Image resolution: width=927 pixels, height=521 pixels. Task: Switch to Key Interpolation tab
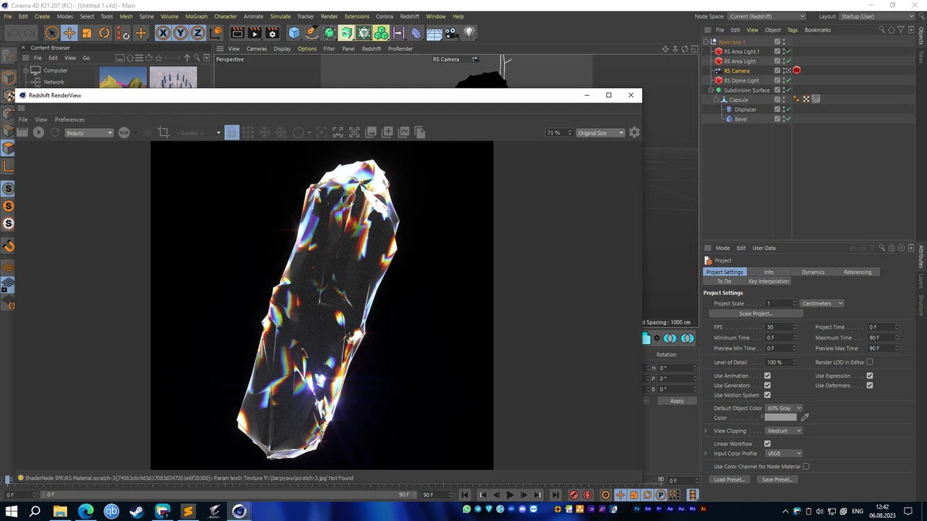(x=769, y=282)
